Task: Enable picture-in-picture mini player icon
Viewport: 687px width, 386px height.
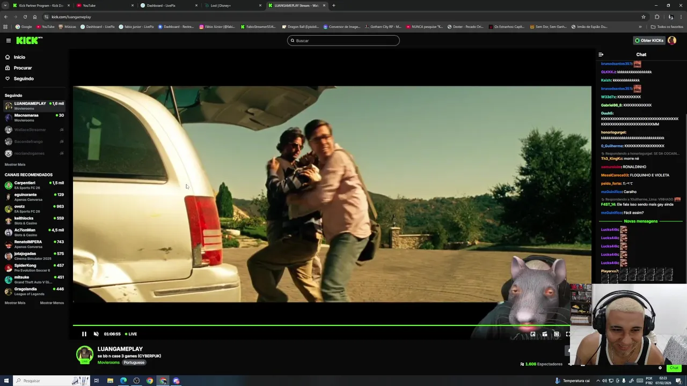Action: pyautogui.click(x=533, y=335)
